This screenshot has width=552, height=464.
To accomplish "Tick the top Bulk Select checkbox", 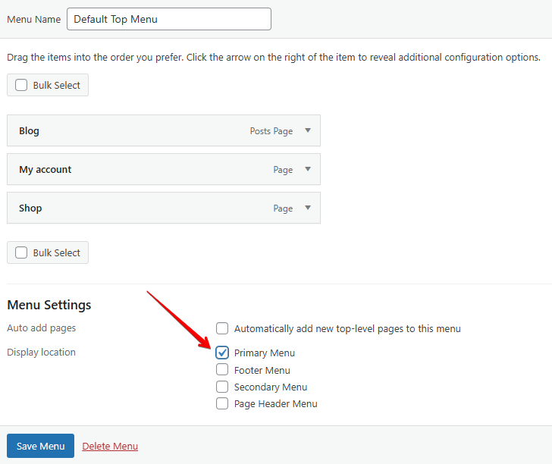I will point(21,85).
